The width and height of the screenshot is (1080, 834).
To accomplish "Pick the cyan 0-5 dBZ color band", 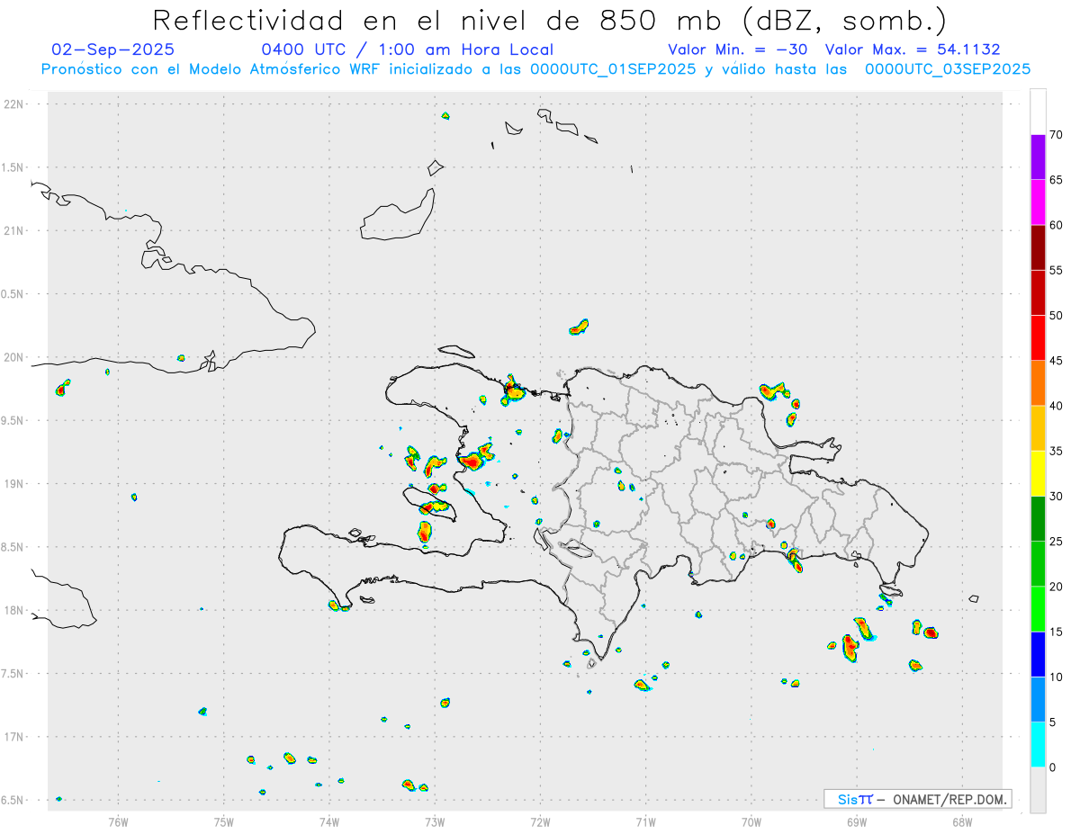I will tap(1038, 745).
